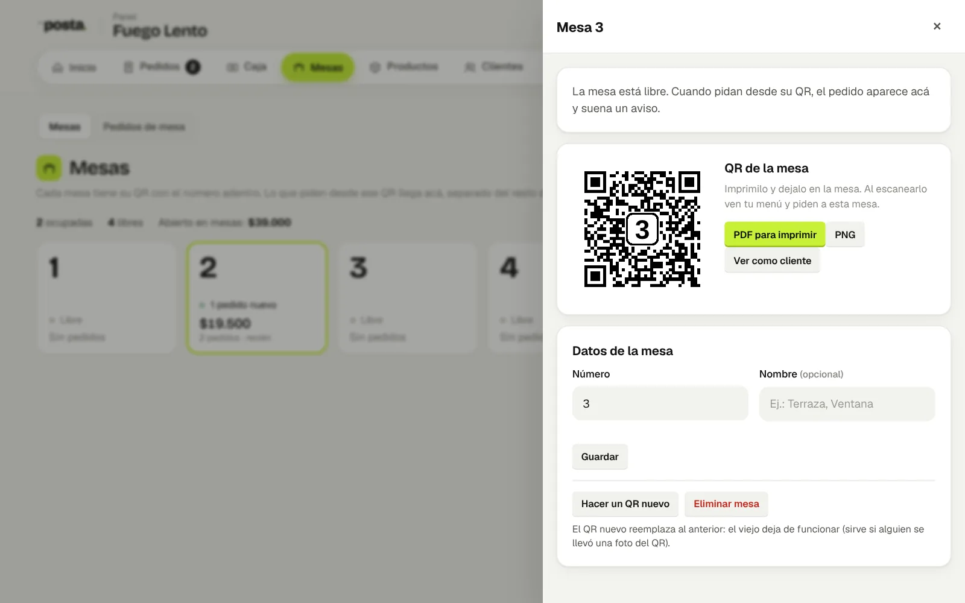Select table card 2 with $19.500
This screenshot has height=603, width=965.
pos(258,298)
